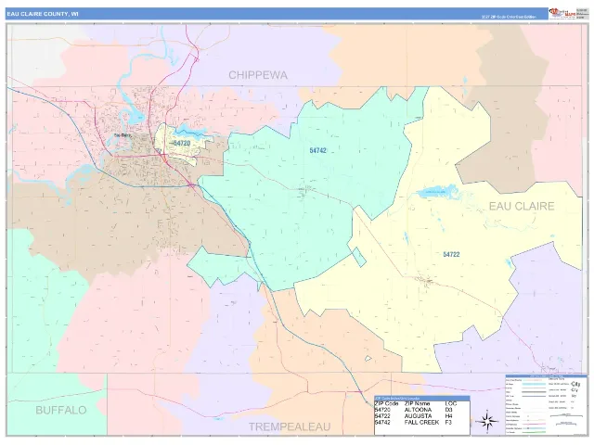Click the 'LOC' column header
The height and width of the screenshot is (445, 594).
click(x=451, y=403)
